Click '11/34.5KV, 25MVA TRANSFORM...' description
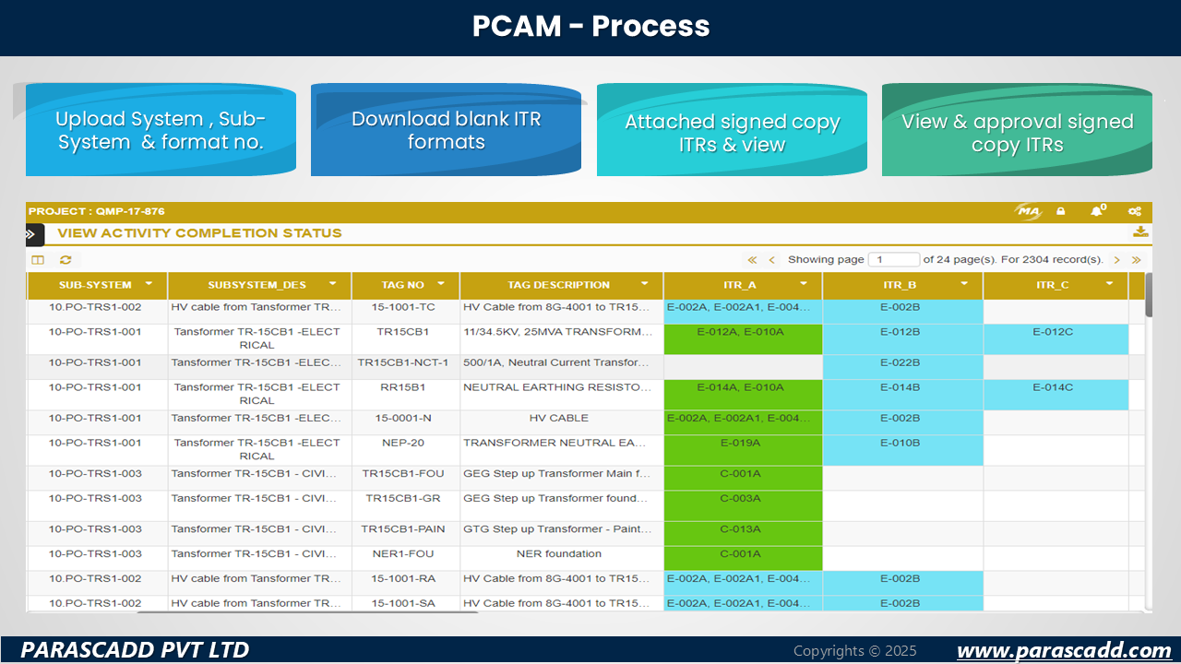Viewport: 1181px width, 664px height. (559, 332)
